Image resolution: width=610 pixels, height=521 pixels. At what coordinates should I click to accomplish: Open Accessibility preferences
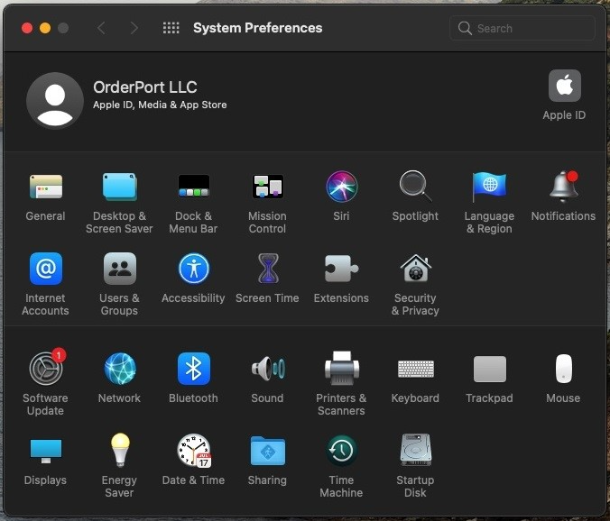193,269
